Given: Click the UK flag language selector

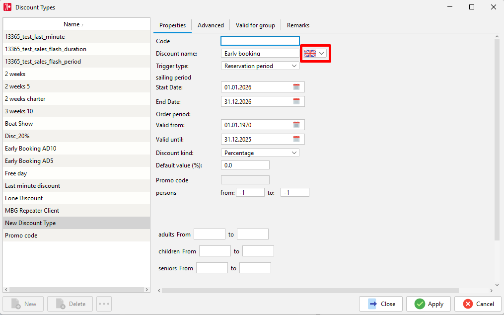Looking at the screenshot, I should pos(315,54).
